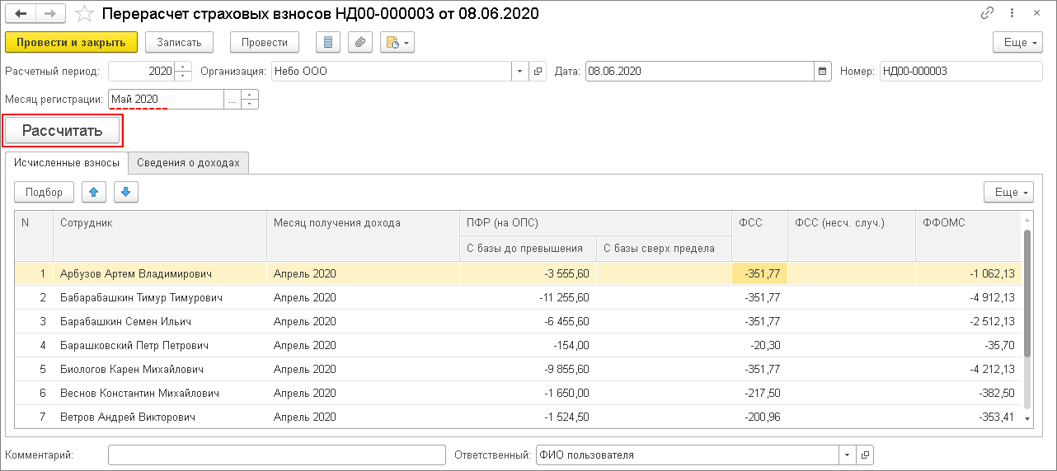Click the forward navigation arrow
Screen dimensions: 1057x471
pyautogui.click(x=50, y=14)
